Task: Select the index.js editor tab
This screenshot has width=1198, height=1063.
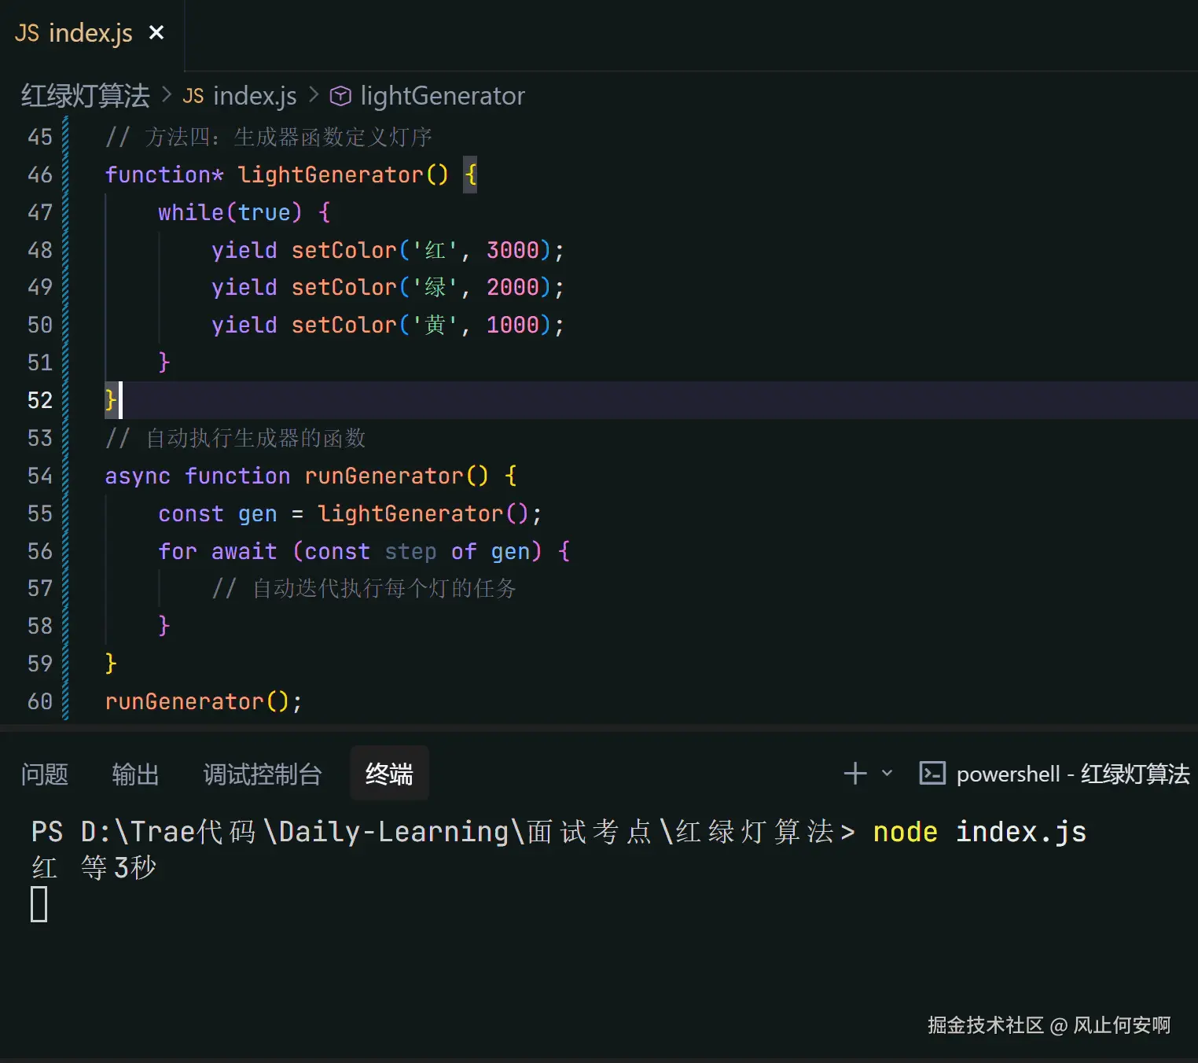Action: coord(91,33)
